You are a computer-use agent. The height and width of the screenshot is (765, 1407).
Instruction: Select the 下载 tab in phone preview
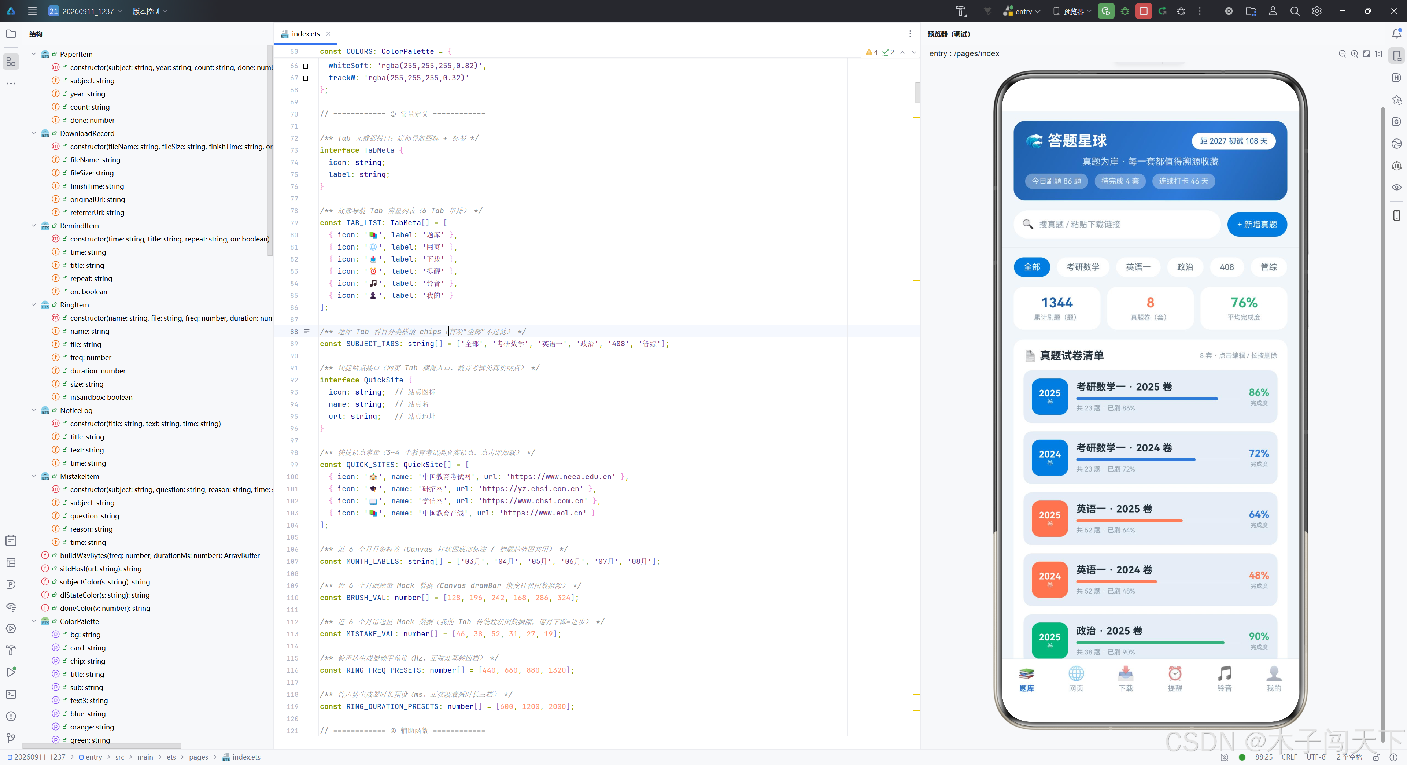pyautogui.click(x=1126, y=679)
